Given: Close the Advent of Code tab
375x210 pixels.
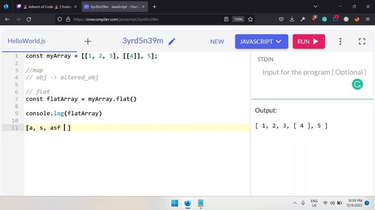Looking at the screenshot, I should pos(76,6).
